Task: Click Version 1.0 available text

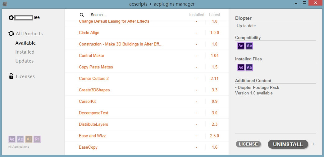Action: click(254, 93)
